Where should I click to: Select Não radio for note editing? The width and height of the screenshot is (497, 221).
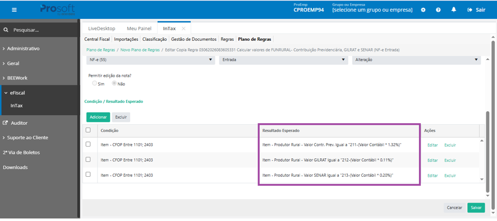[114, 83]
